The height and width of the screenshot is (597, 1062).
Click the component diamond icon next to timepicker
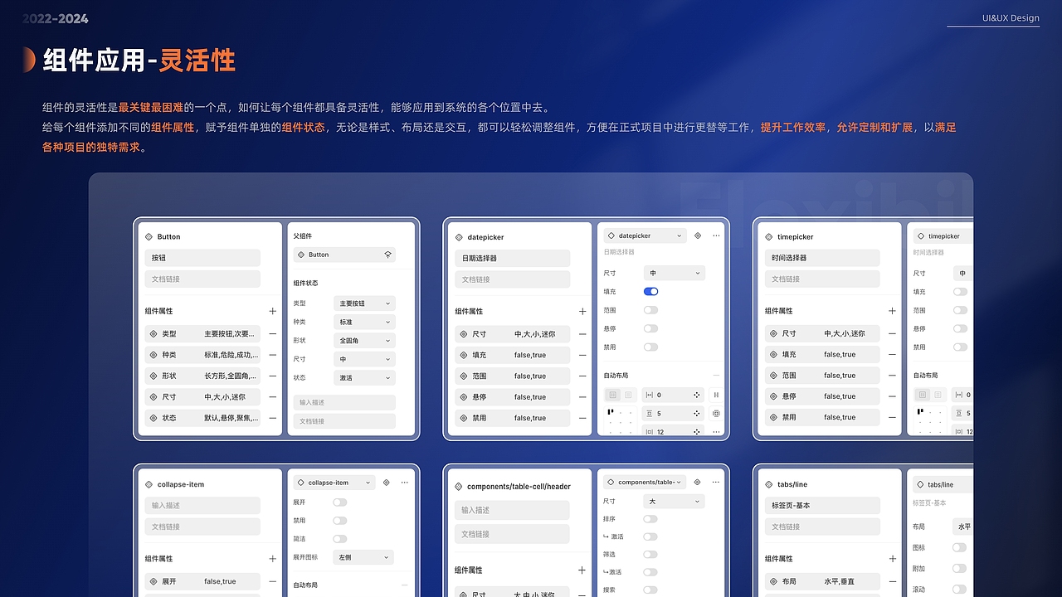pos(769,236)
